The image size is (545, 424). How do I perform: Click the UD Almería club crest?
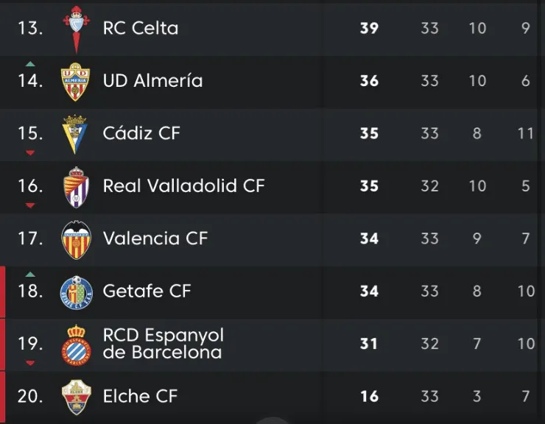point(75,82)
